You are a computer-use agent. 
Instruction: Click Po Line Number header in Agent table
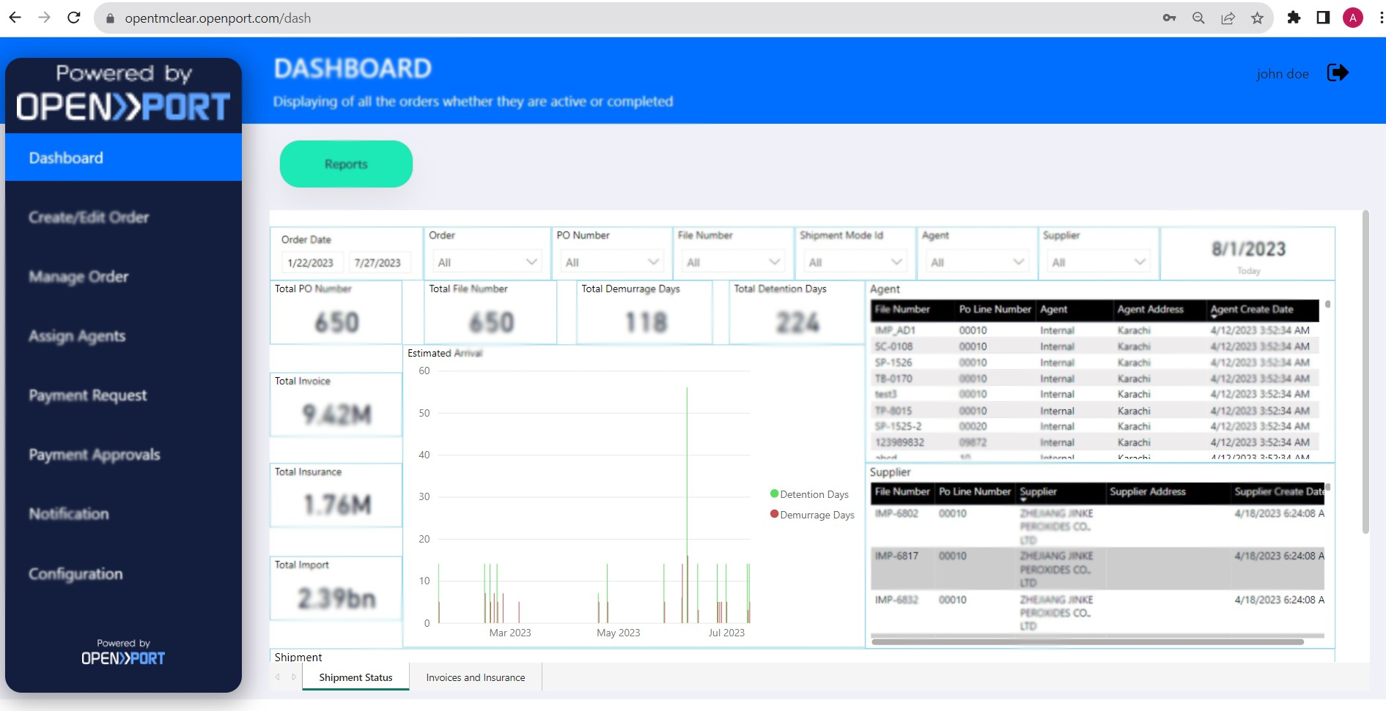coord(995,310)
